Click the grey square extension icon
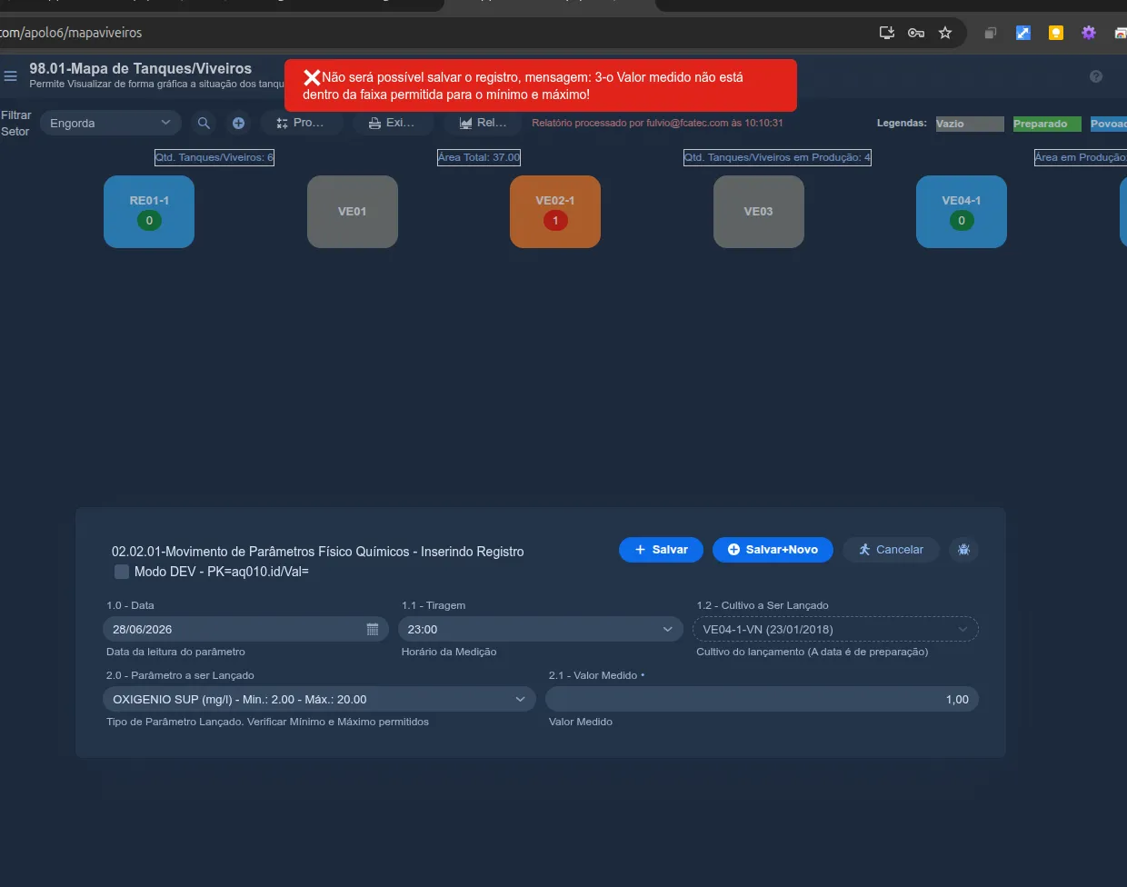 click(x=990, y=33)
